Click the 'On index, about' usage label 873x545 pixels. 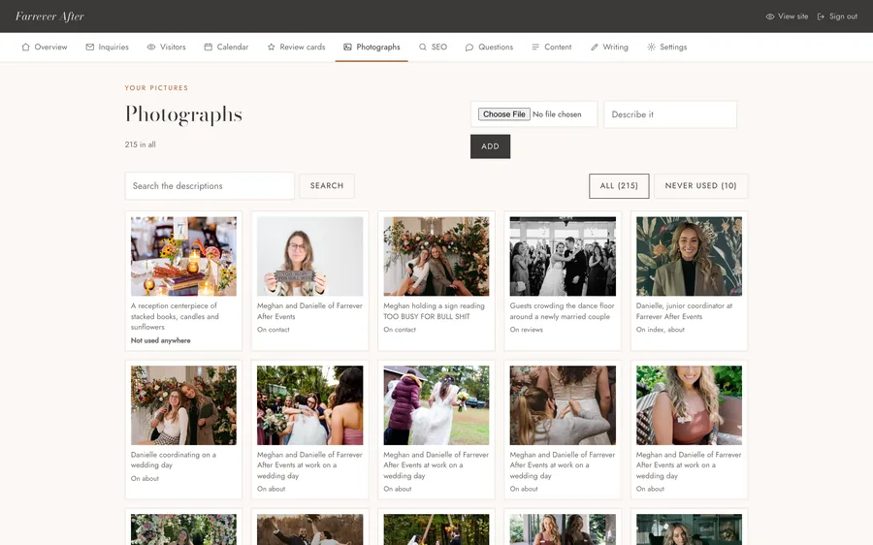[x=661, y=330]
